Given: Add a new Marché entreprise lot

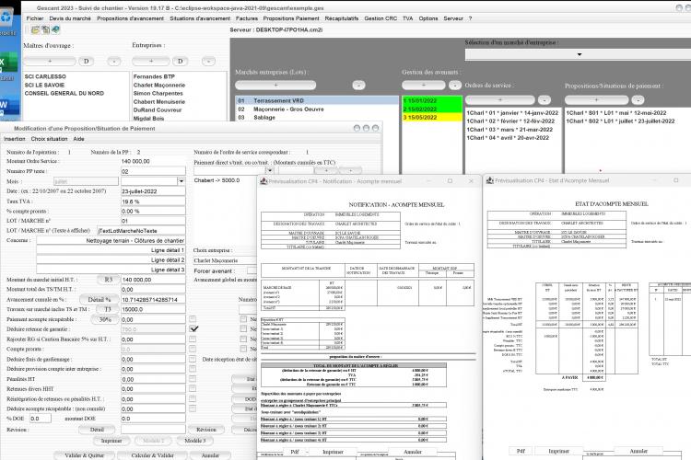Looking at the screenshot, I should tap(275, 85).
